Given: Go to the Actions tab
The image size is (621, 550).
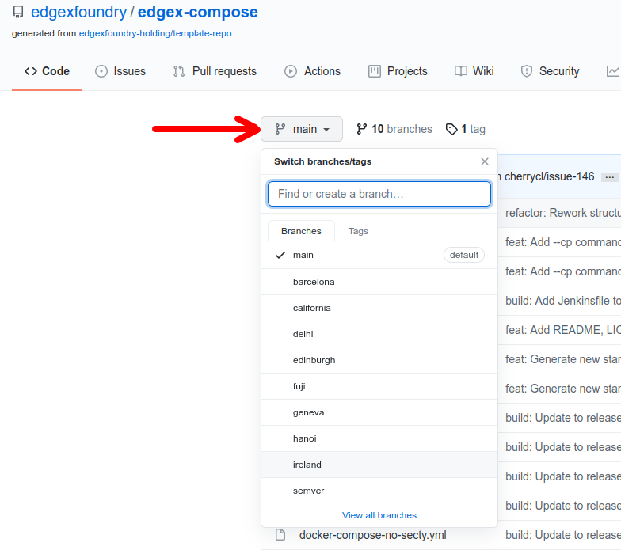Looking at the screenshot, I should (312, 71).
